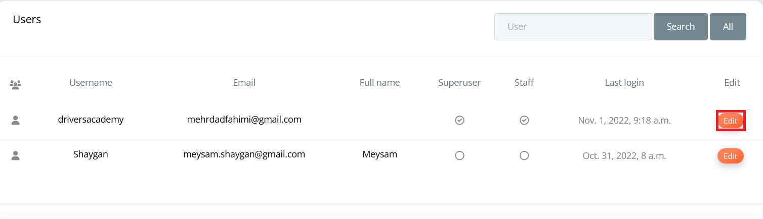Open Edit for driversacademy user

[x=731, y=121]
